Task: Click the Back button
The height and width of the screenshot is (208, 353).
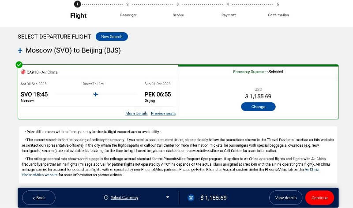Action: [39, 198]
